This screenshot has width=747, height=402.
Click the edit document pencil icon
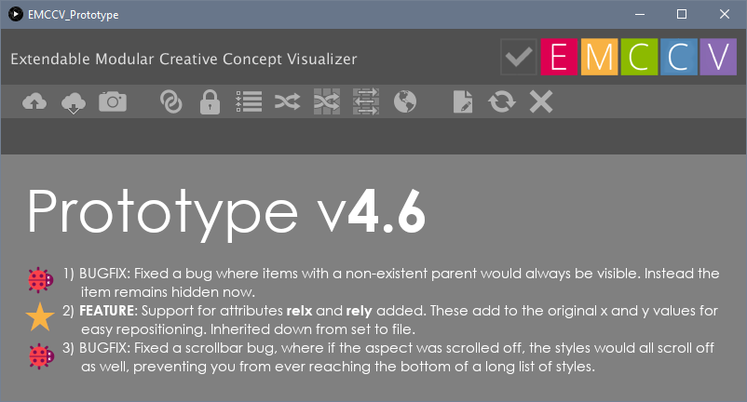click(463, 101)
